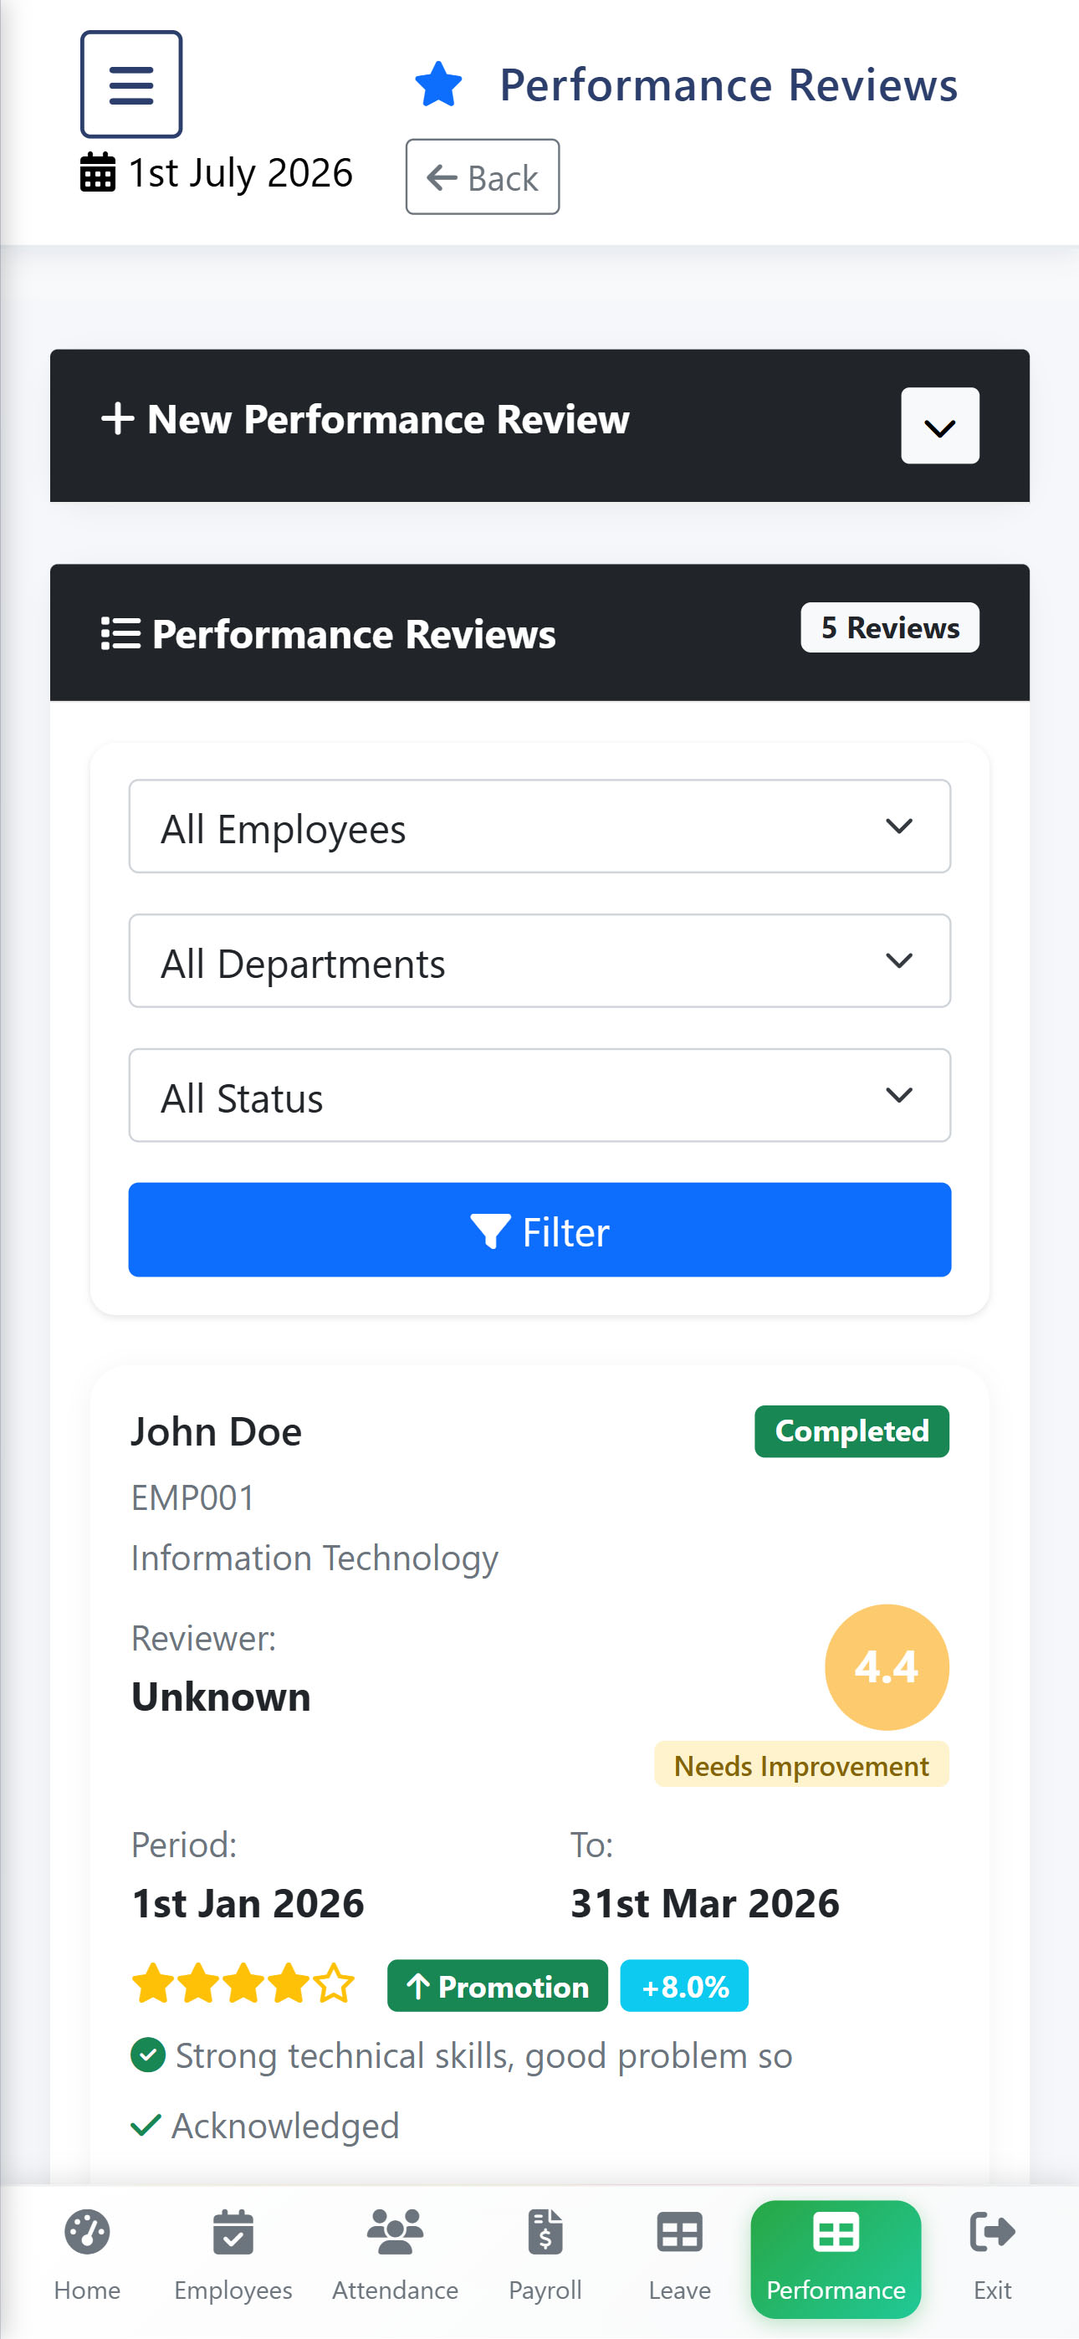This screenshot has height=2339, width=1079.
Task: Click the star rating row
Action: [x=243, y=1985]
